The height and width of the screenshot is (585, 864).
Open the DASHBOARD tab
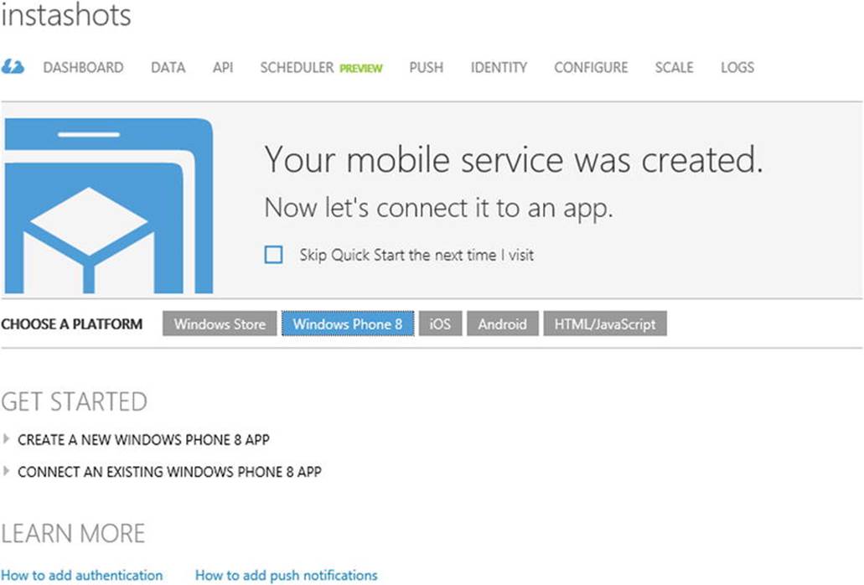[x=83, y=68]
